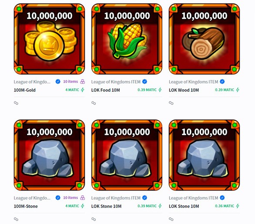Click the bundle icon beside 10 items on 100M-Gold

pos(83,81)
